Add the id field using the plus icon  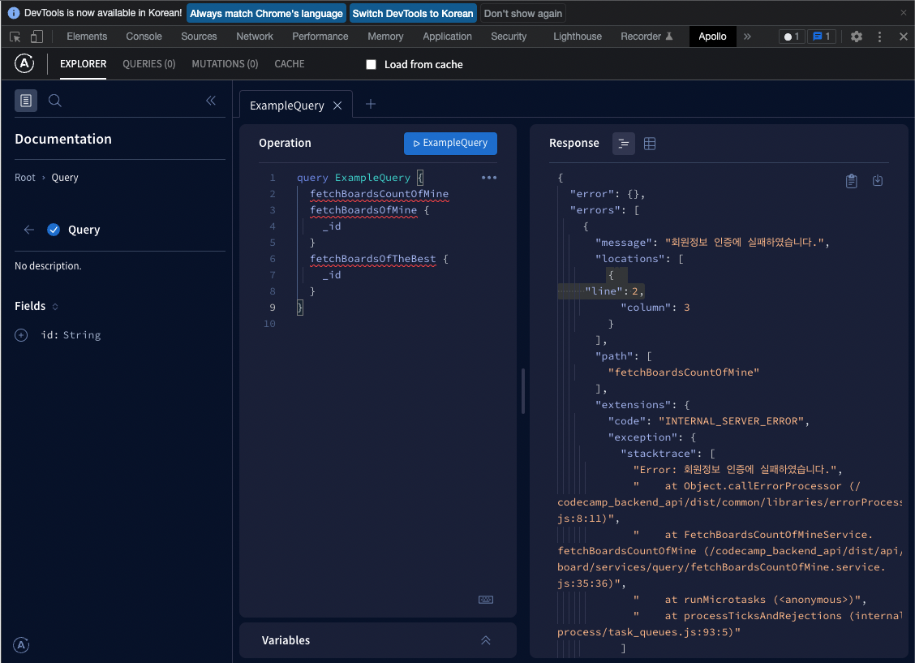pyautogui.click(x=20, y=334)
